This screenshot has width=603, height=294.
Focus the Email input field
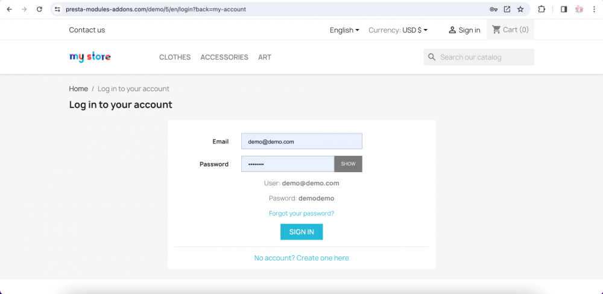coord(301,141)
